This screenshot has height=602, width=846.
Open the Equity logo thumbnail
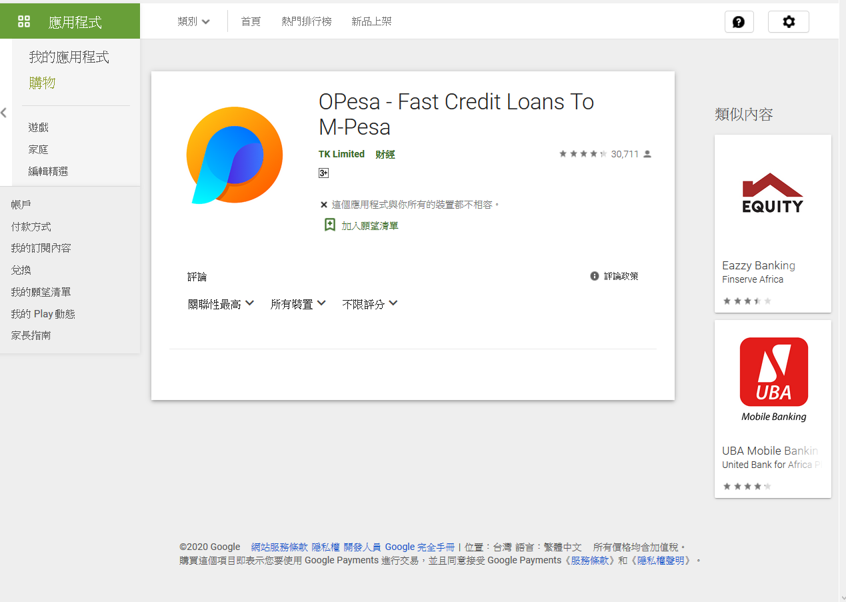(773, 193)
